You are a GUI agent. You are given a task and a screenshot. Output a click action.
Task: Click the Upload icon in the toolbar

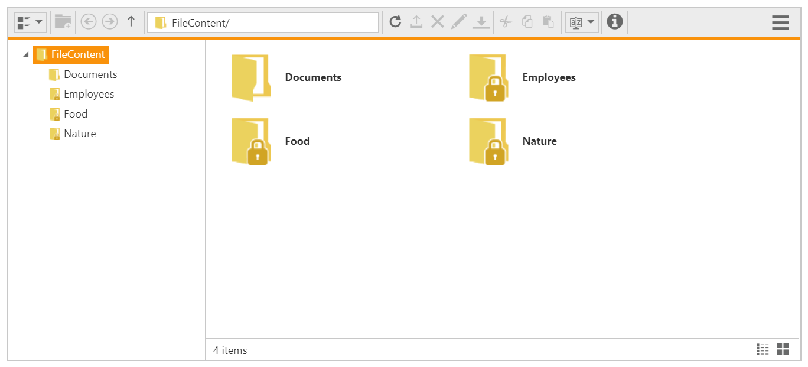(416, 21)
